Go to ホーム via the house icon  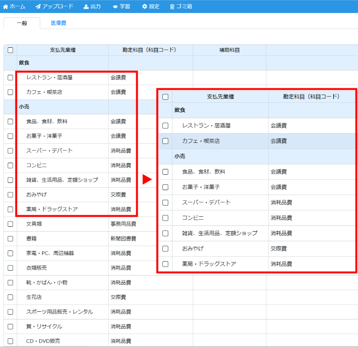(x=14, y=6)
